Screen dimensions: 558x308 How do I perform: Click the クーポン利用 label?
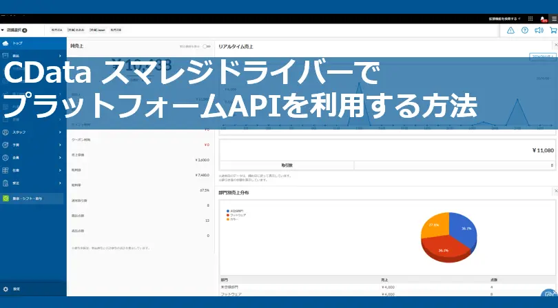click(x=81, y=140)
